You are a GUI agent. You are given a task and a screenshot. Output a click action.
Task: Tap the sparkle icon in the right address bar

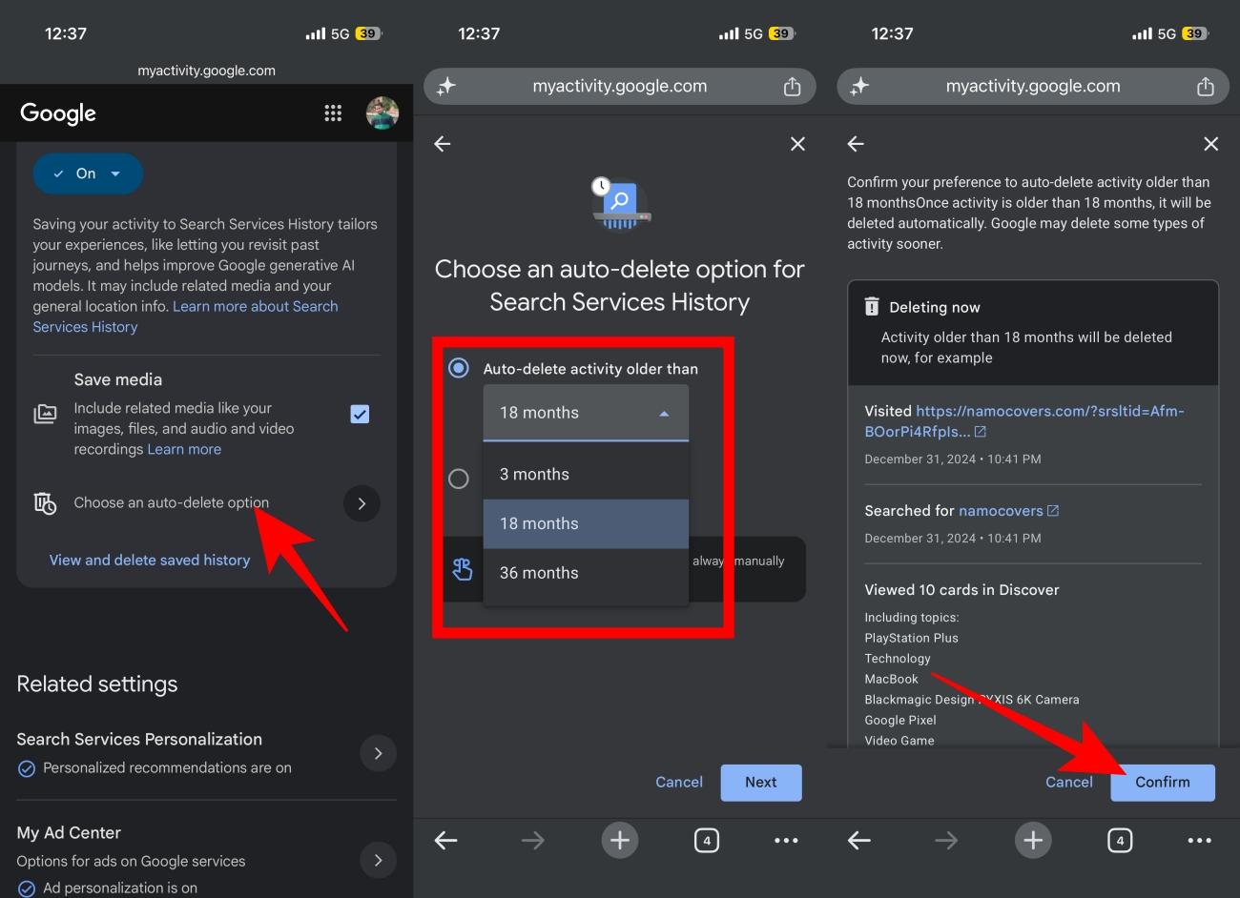click(859, 87)
